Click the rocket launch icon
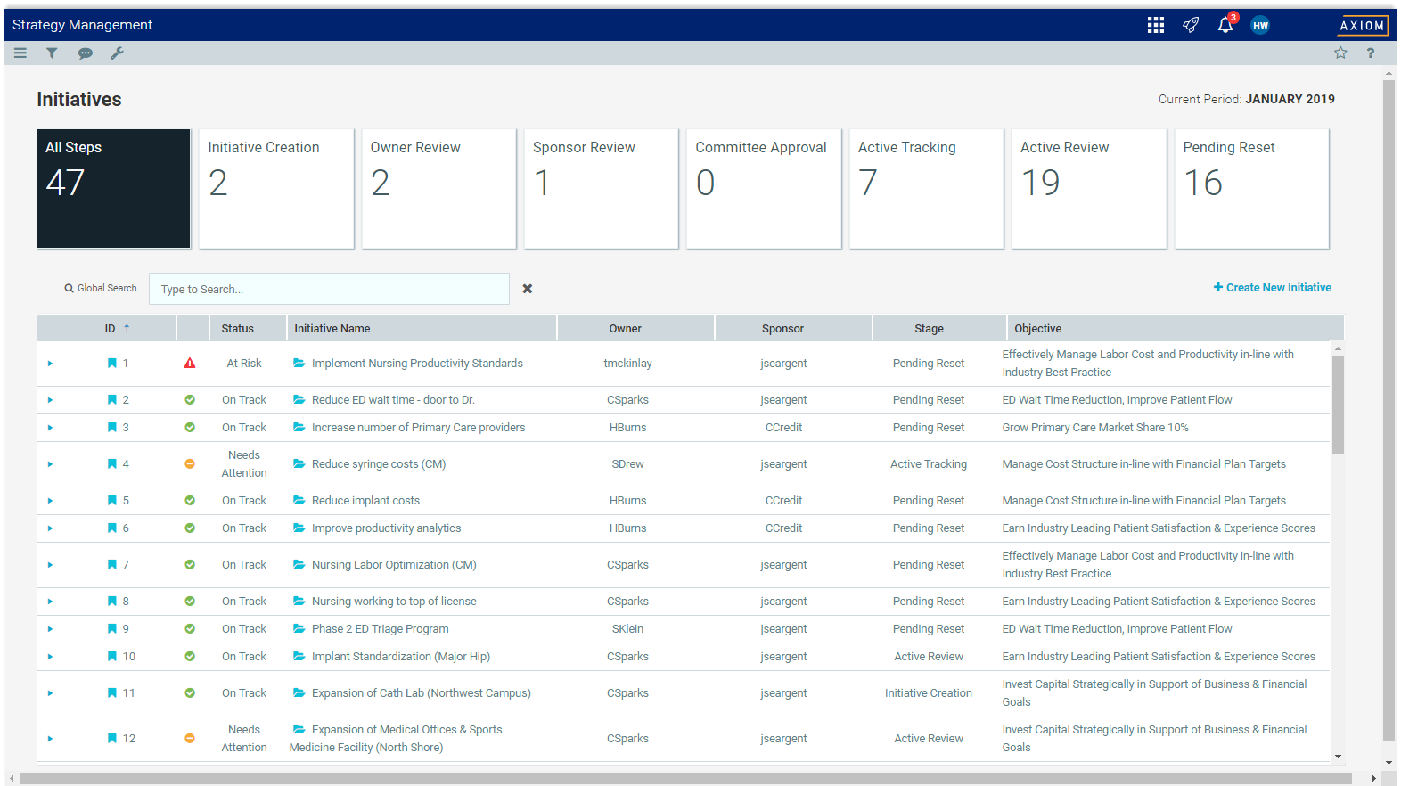This screenshot has height=786, width=1401. (1190, 25)
